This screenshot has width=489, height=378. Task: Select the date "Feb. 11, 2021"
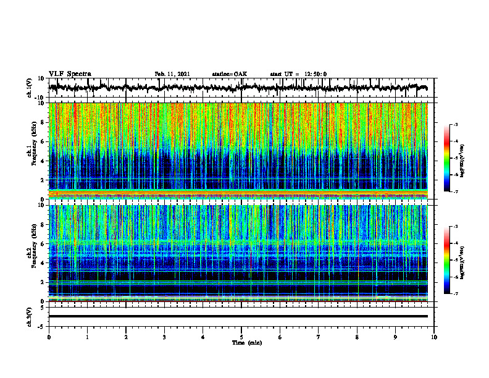tap(172, 74)
